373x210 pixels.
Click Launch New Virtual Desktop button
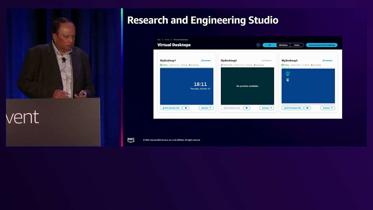click(x=322, y=45)
